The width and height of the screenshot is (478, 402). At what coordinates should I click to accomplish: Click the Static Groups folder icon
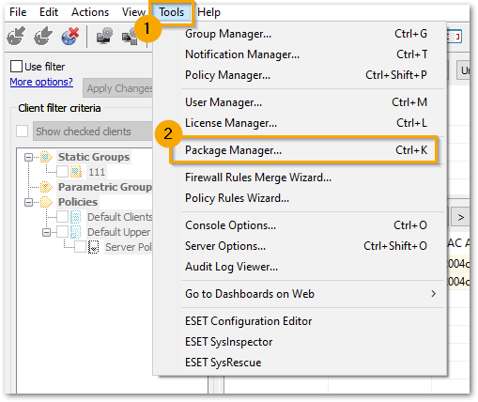[46, 157]
